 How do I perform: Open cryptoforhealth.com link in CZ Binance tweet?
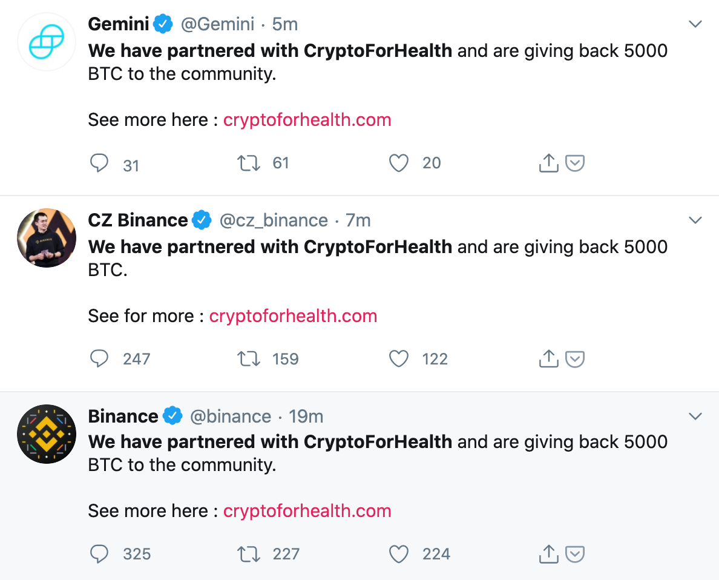pyautogui.click(x=293, y=316)
